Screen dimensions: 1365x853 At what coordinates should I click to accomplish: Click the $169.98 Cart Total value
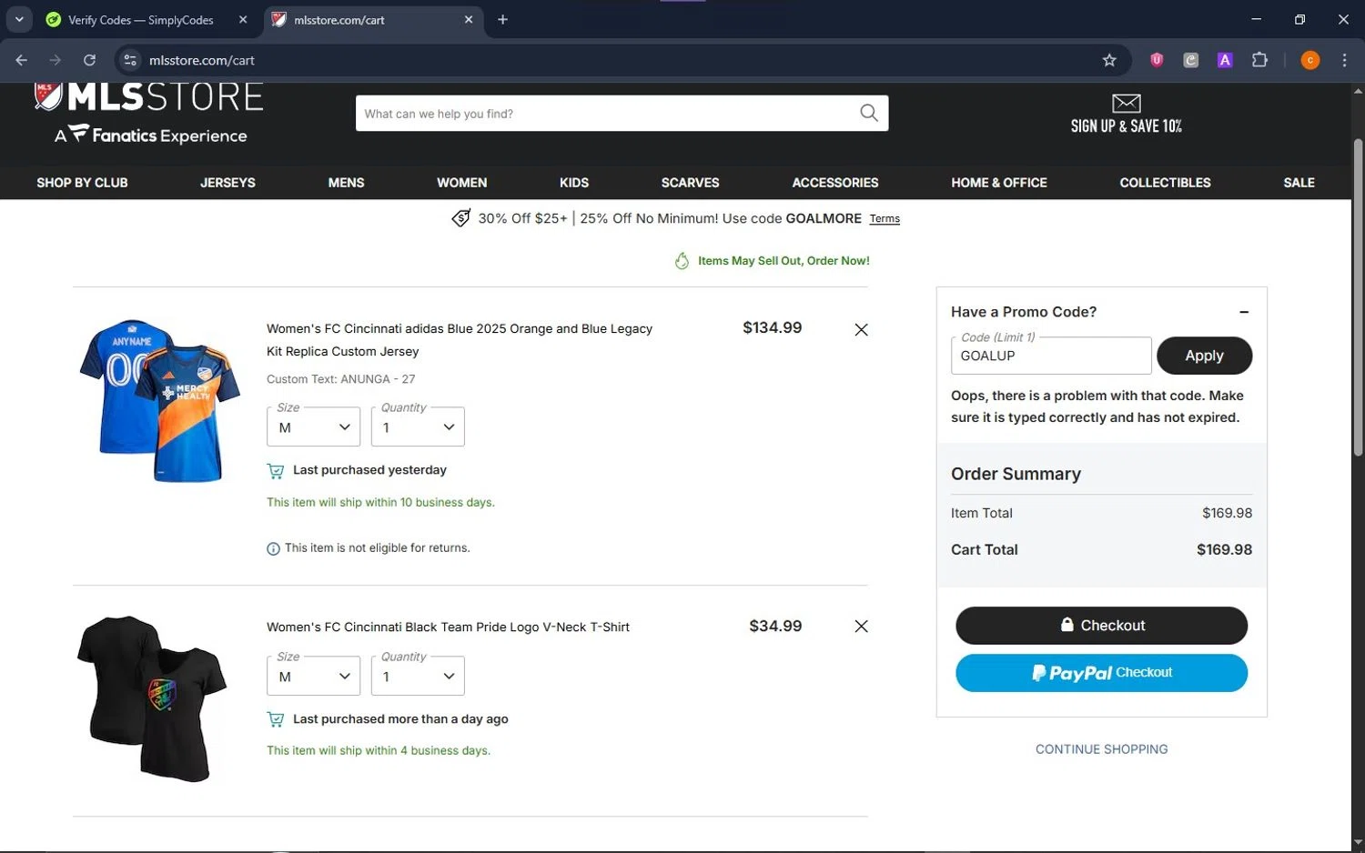(x=1224, y=550)
